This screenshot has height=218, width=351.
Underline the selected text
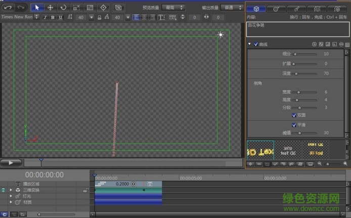60,17
